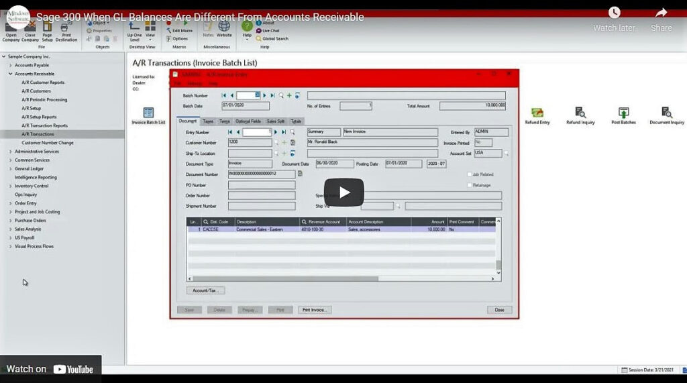This screenshot has height=383, width=687.
Task: Open the Document Inquiry icon
Action: pyautogui.click(x=666, y=115)
